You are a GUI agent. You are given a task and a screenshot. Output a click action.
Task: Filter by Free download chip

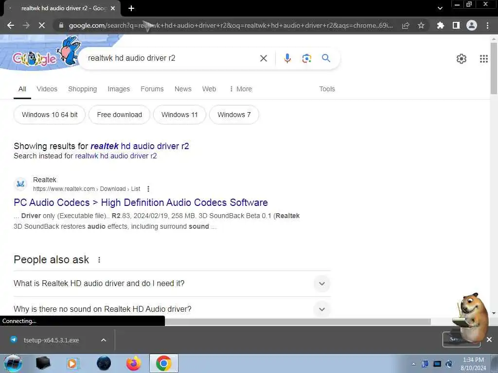(120, 115)
